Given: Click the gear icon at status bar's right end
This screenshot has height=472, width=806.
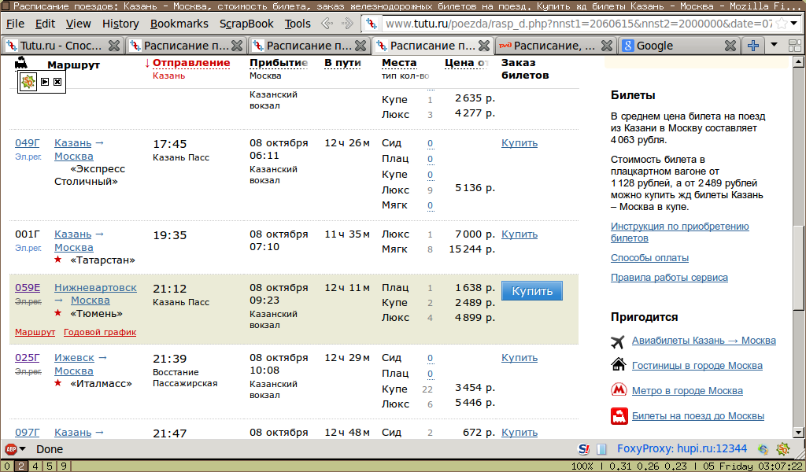Looking at the screenshot, I should [783, 449].
